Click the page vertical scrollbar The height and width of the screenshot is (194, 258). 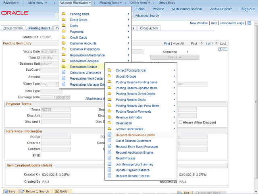(256, 102)
